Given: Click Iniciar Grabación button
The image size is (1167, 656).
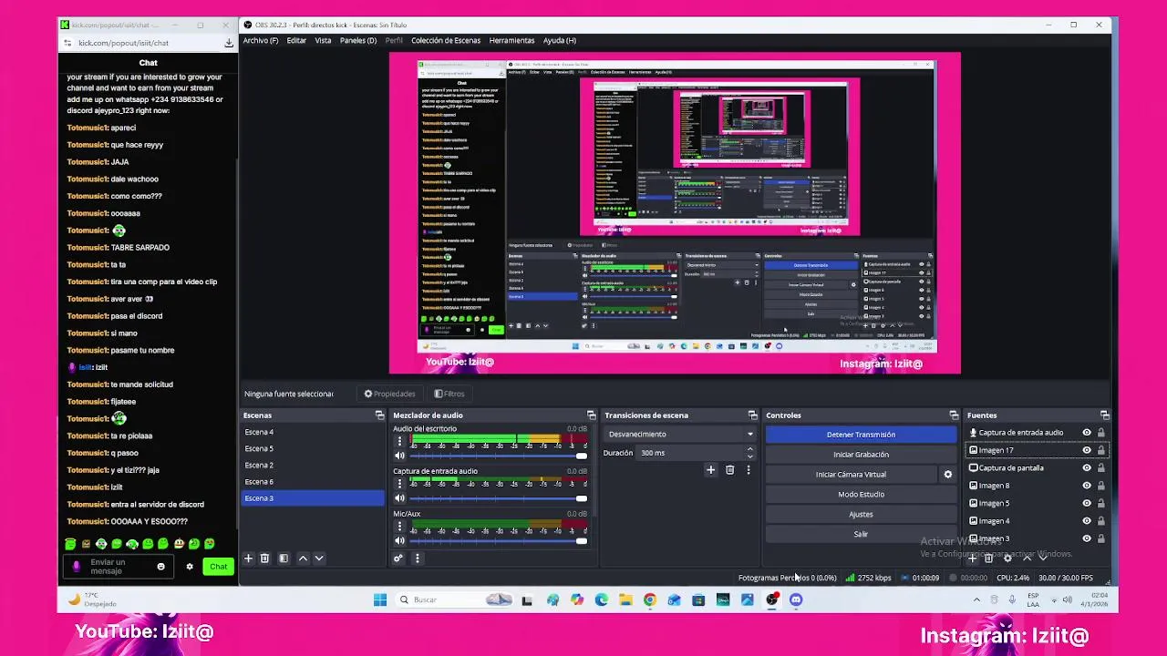Looking at the screenshot, I should pyautogui.click(x=861, y=455).
